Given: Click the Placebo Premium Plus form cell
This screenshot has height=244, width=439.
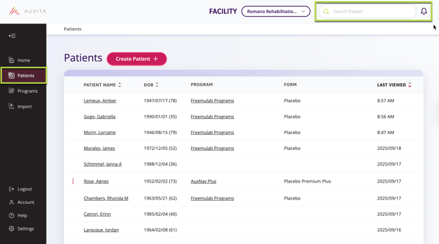Looking at the screenshot, I should [x=307, y=181].
